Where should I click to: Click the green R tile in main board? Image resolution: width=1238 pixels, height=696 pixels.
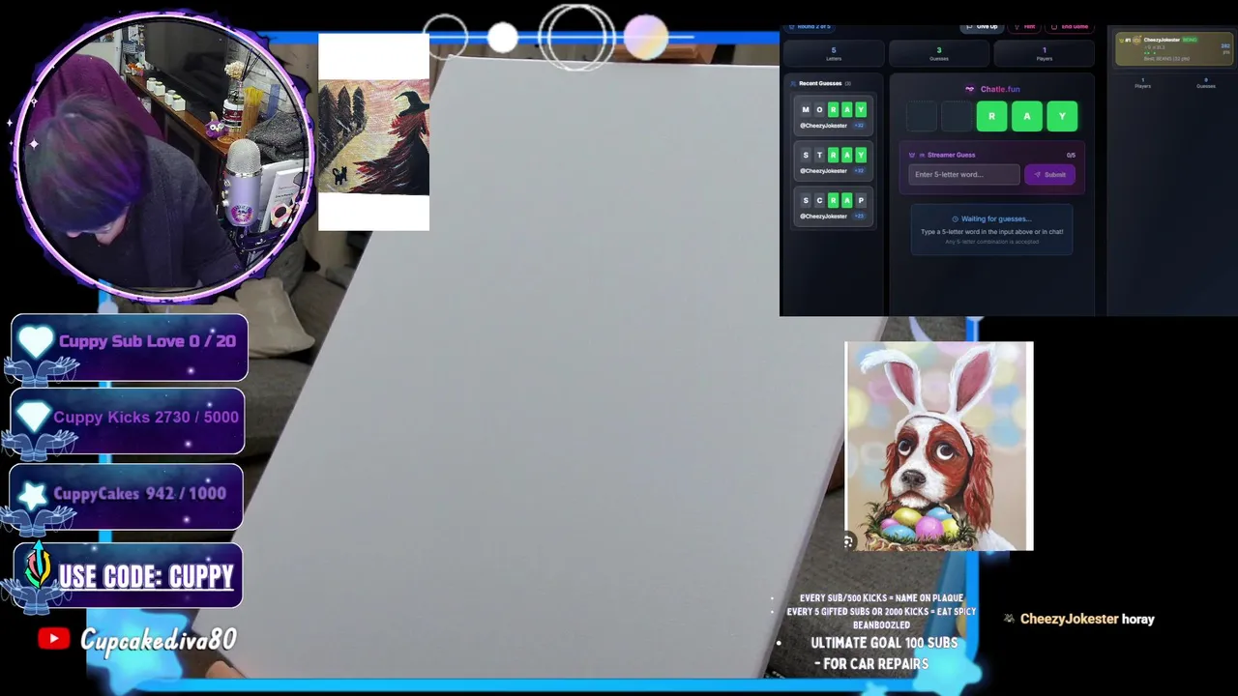(991, 116)
